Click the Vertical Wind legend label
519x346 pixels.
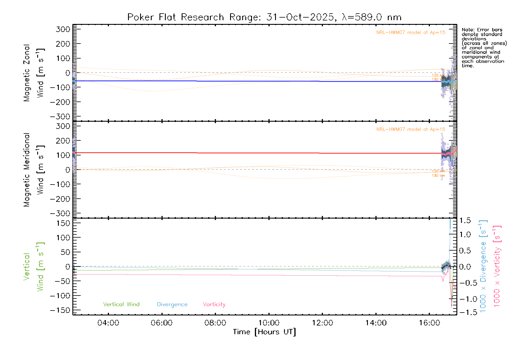pos(121,304)
